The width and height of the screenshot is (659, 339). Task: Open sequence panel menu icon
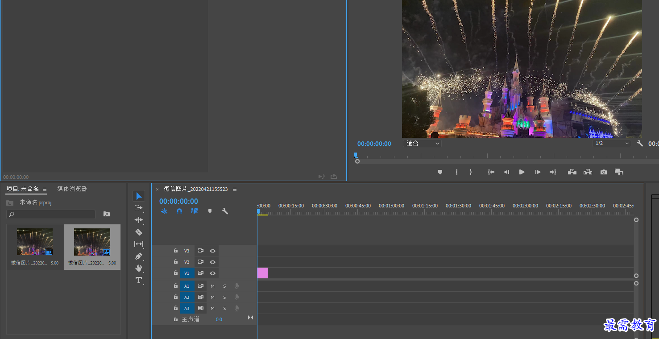(235, 189)
